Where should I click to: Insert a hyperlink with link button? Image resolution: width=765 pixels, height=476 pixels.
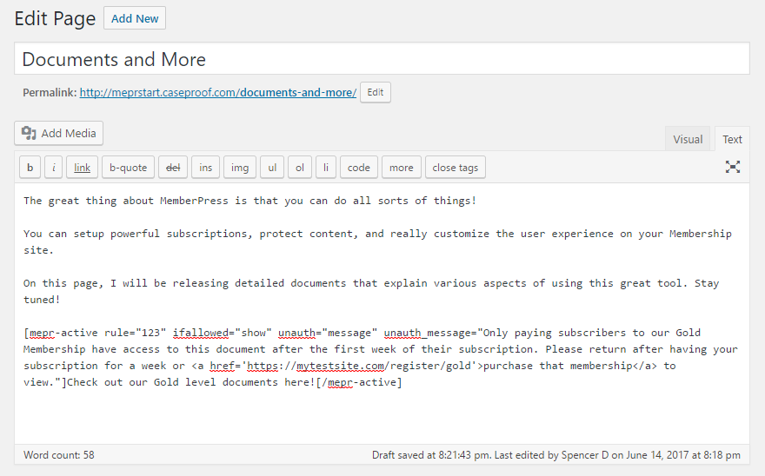(82, 168)
